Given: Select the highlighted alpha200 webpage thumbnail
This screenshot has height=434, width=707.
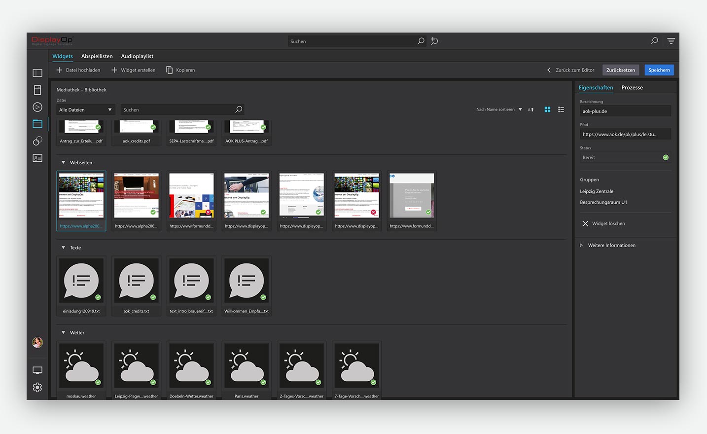Looking at the screenshot, I should (81, 201).
